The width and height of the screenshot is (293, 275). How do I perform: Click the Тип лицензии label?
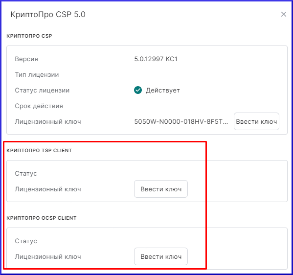point(37,74)
